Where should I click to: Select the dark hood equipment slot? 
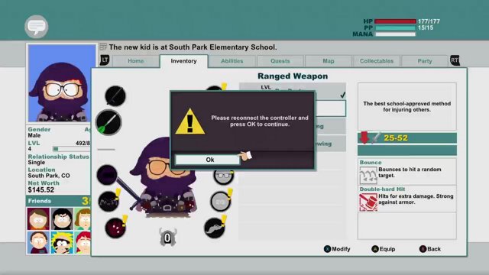pyautogui.click(x=107, y=175)
